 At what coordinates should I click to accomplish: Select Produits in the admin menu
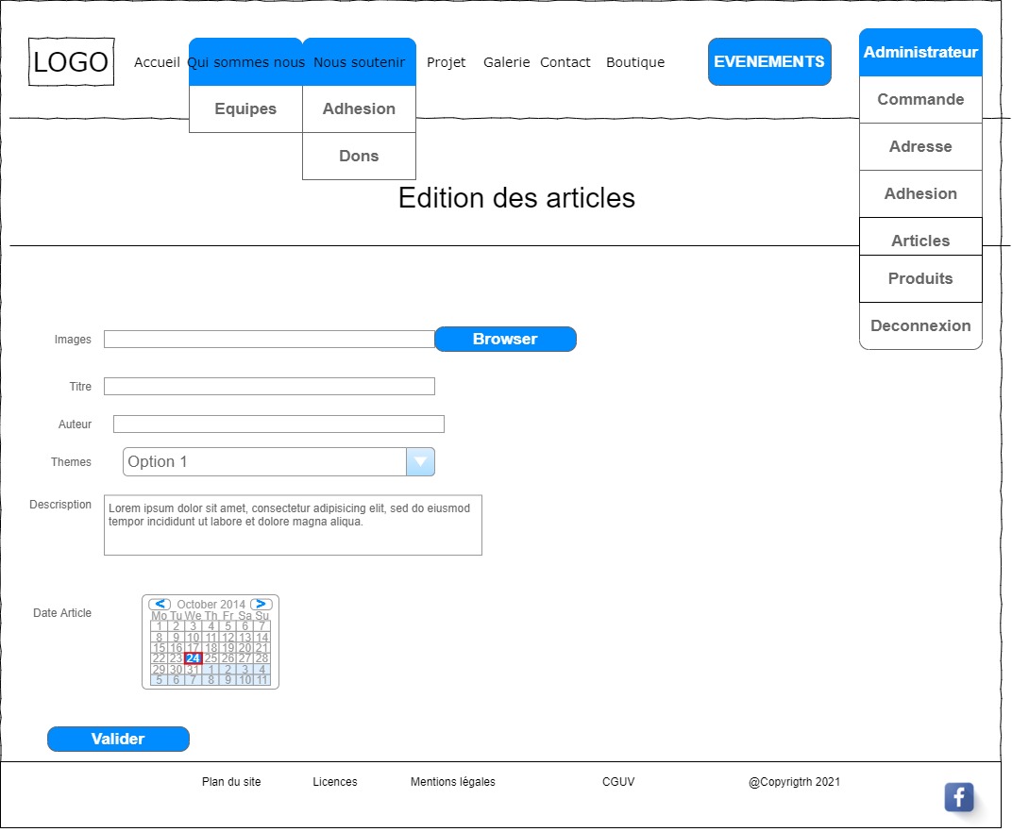pyautogui.click(x=920, y=279)
